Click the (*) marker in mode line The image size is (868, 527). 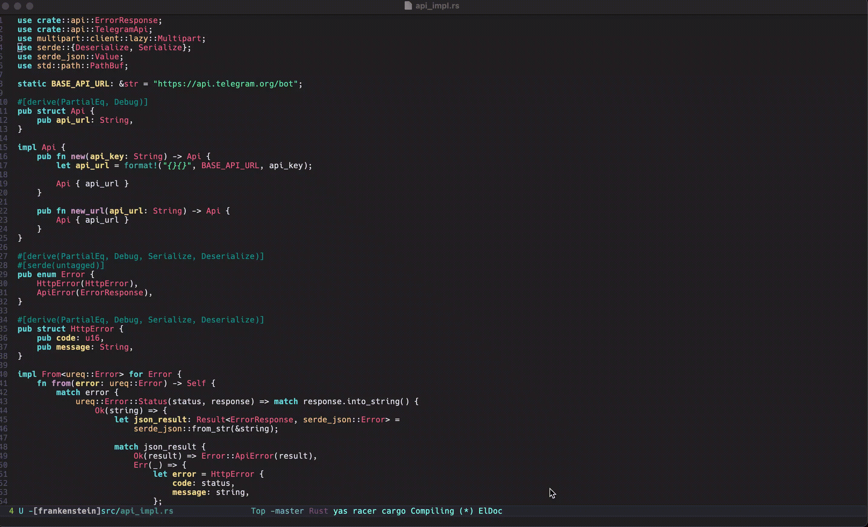[466, 511]
